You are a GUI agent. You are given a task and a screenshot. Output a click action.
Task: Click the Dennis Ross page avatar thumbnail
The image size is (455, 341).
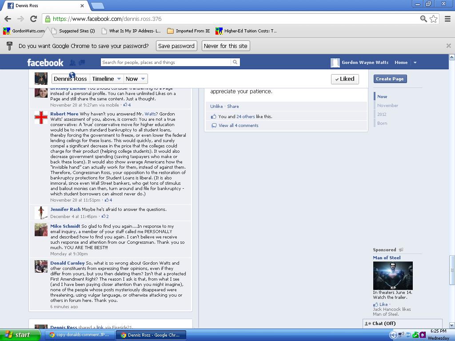click(x=41, y=79)
